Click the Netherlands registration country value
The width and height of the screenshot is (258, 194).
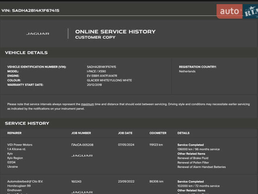(187, 72)
